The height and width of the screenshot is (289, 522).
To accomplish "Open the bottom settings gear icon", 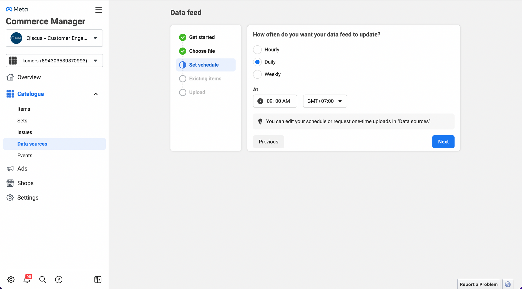I will point(11,280).
